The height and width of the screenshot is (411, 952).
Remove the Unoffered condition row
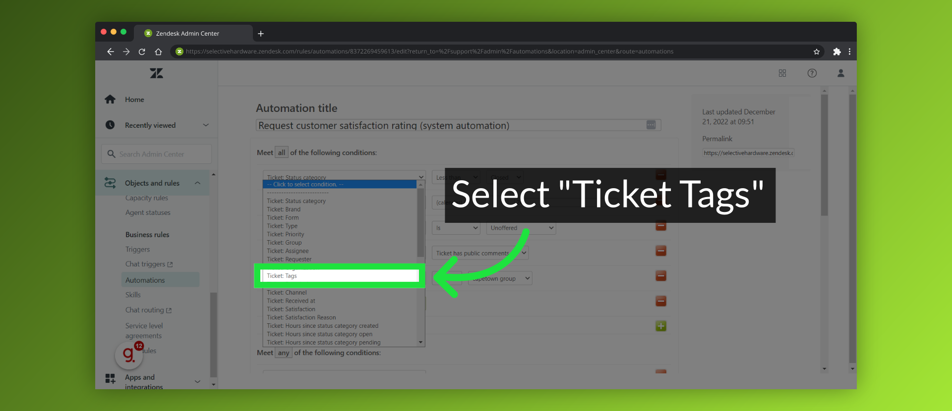[661, 226]
